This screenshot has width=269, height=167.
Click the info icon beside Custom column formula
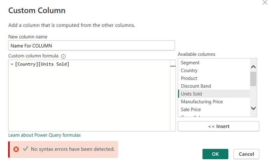(63, 56)
